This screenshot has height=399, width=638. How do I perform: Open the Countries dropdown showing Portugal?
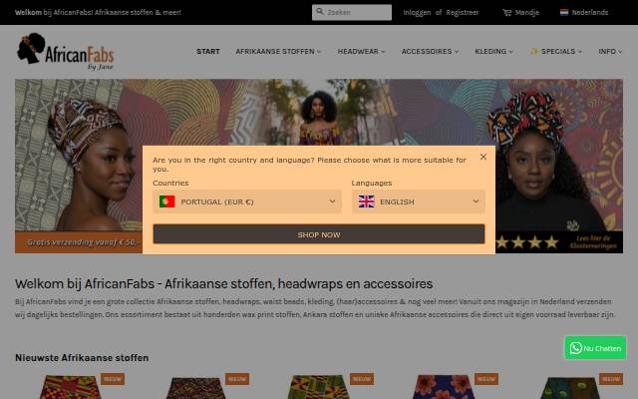click(x=247, y=201)
